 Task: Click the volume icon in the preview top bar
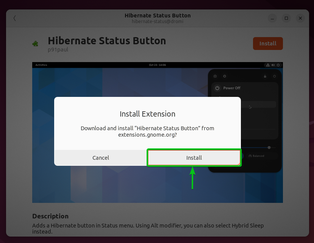(x=273, y=65)
